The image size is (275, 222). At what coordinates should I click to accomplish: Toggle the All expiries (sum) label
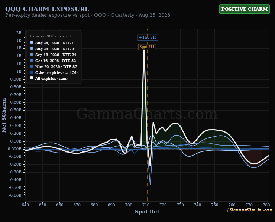coord(51,79)
